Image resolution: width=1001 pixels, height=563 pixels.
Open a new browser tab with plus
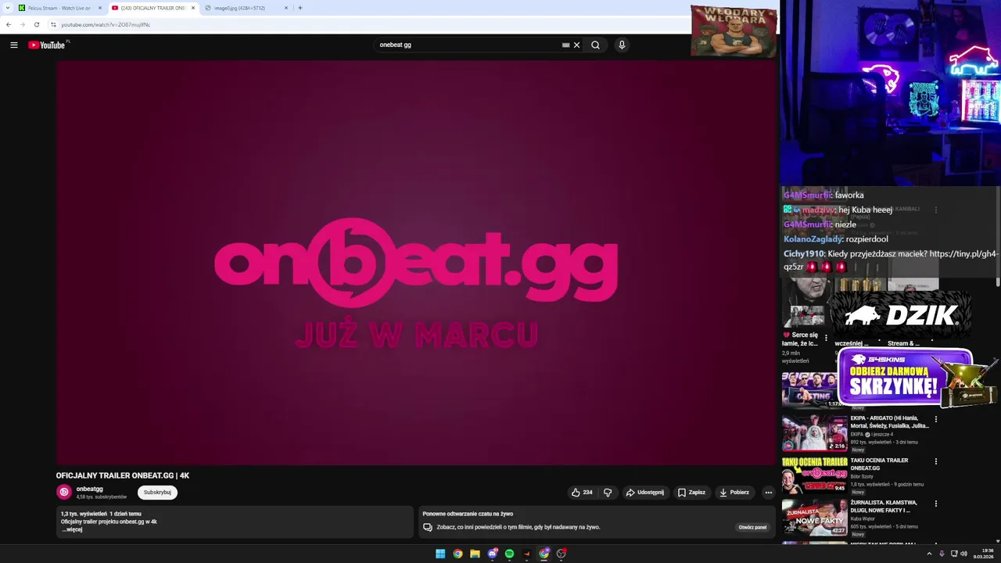(x=300, y=8)
